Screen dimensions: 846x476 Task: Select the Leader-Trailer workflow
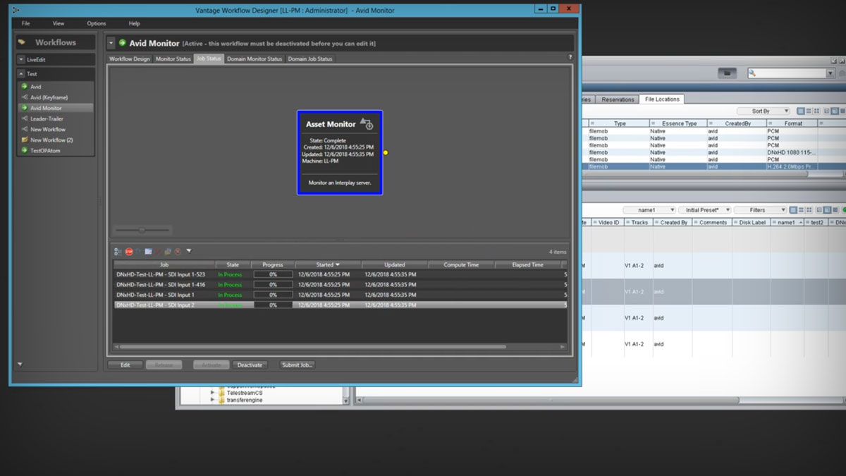55,118
